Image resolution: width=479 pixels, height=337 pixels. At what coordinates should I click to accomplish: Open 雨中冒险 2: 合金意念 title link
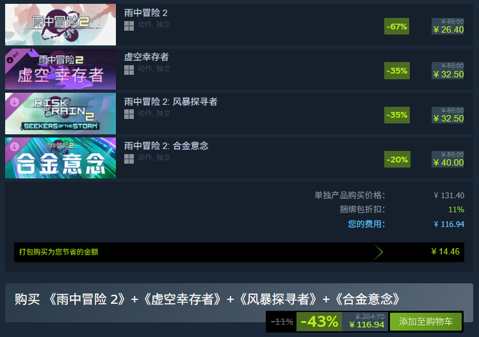point(166,146)
